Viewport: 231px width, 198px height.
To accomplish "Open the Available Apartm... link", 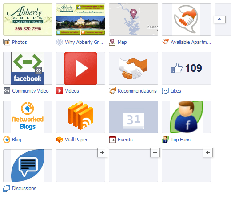I will [x=191, y=42].
